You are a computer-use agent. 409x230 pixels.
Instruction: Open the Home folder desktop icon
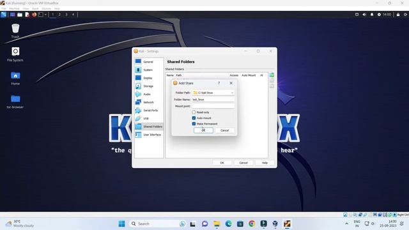click(x=15, y=78)
